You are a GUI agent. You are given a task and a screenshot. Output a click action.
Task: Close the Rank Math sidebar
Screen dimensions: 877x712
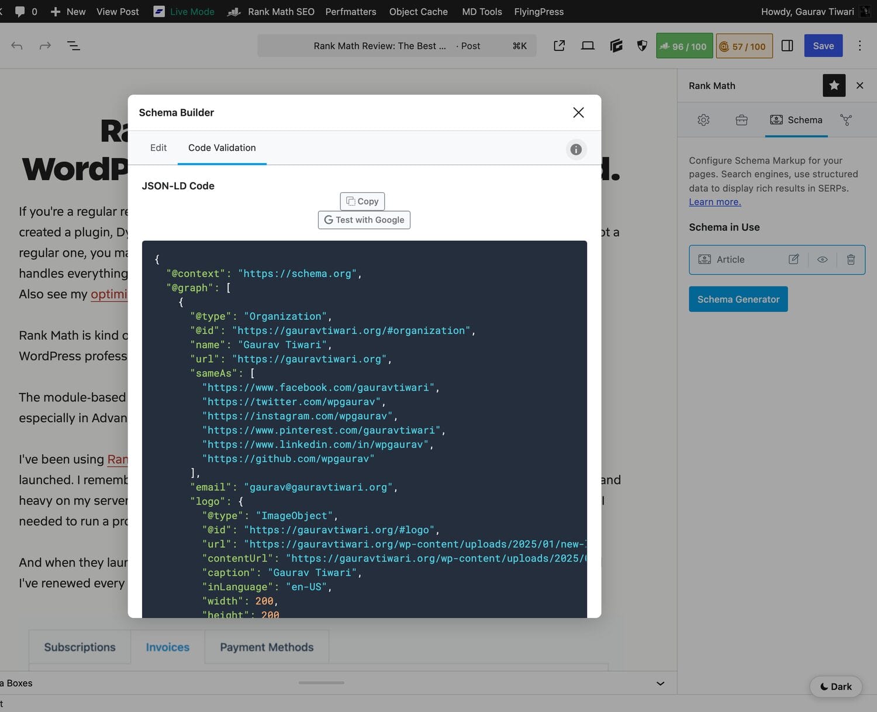pos(859,85)
